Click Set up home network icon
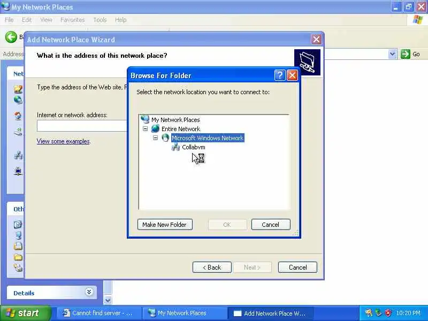This screenshot has height=321, width=428. (x=18, y=116)
